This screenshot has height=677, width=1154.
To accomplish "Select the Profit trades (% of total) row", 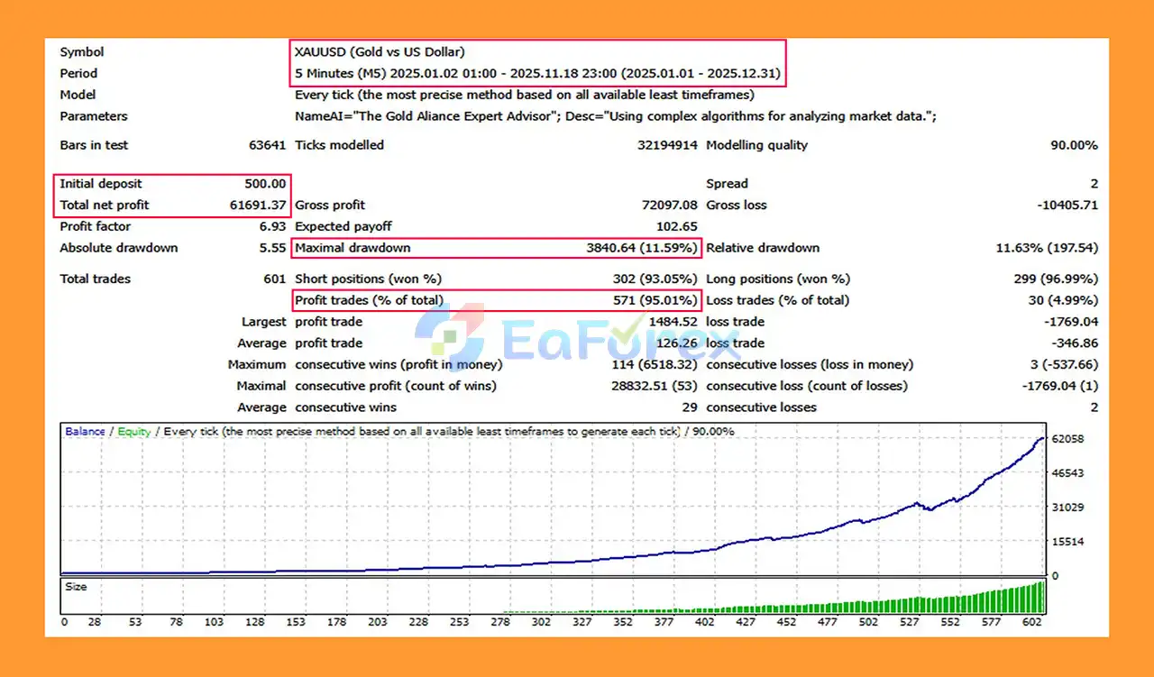I will coord(495,300).
